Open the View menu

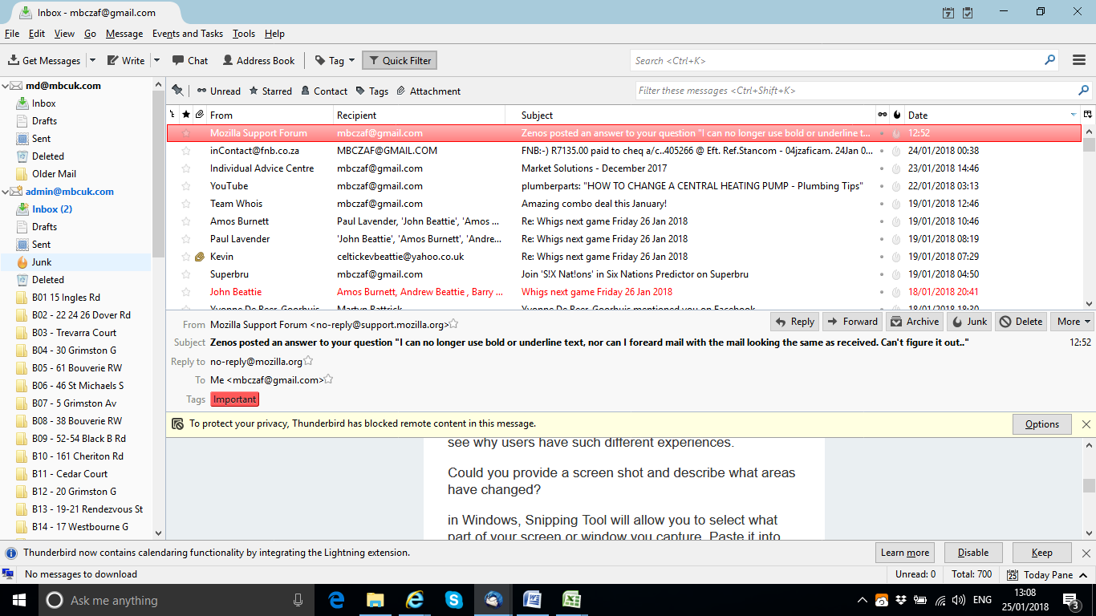click(64, 34)
